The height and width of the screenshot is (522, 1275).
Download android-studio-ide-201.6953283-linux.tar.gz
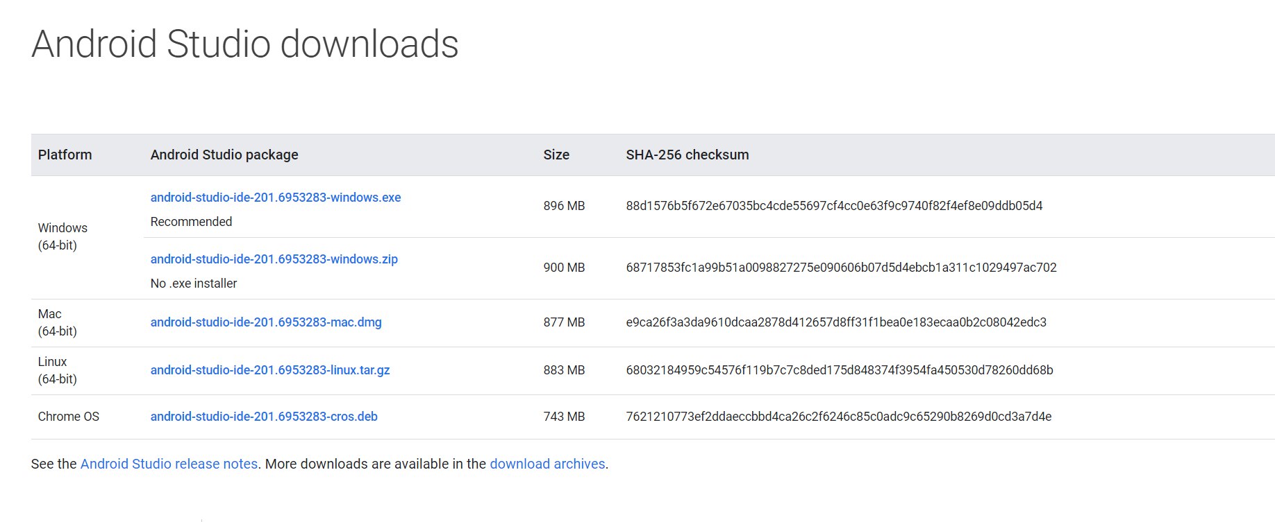click(270, 370)
